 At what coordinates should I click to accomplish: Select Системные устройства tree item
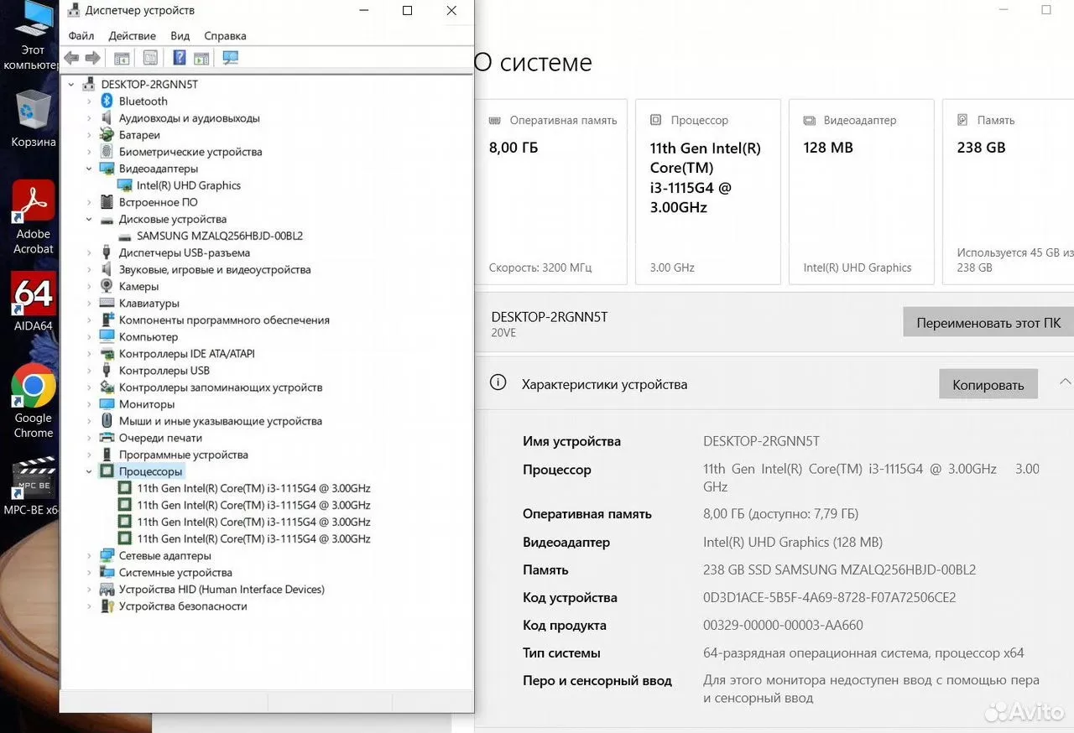pos(175,572)
